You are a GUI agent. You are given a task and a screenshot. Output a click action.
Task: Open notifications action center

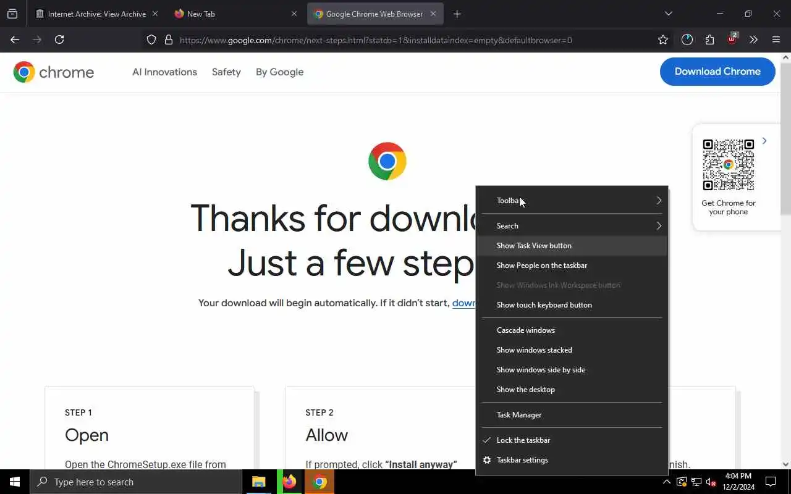(771, 482)
